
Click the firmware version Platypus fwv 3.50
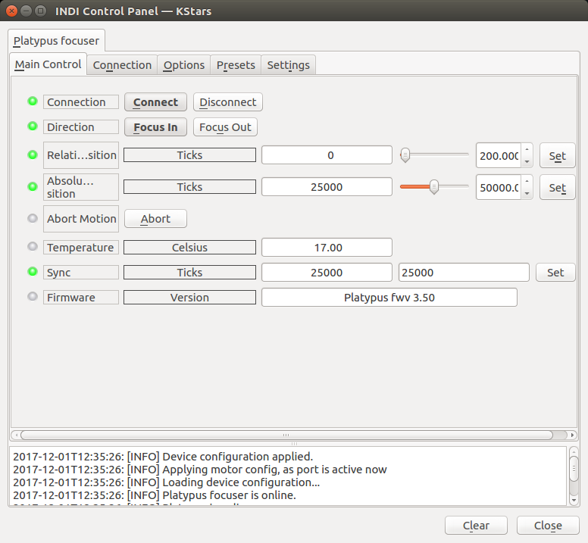[x=389, y=298]
